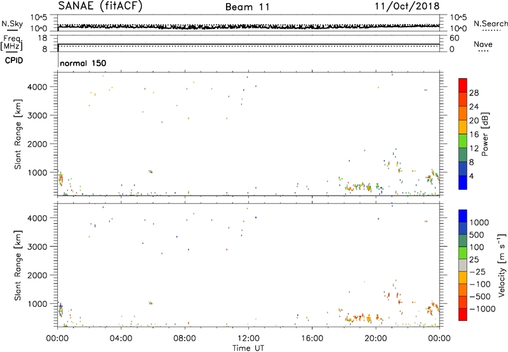Click the Nave legend label
Screen dimensions: 508x352
(x=483, y=44)
